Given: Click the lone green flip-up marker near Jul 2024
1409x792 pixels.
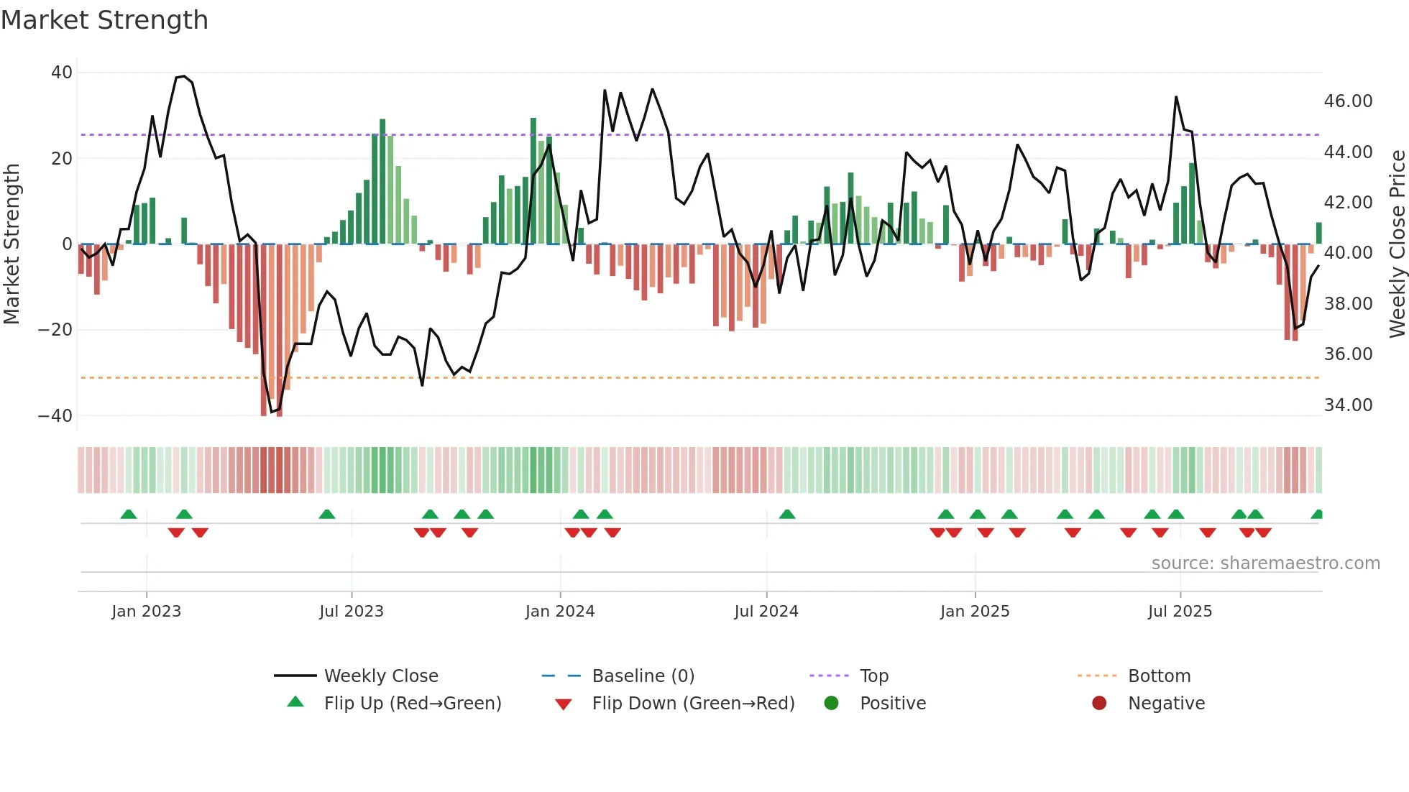Looking at the screenshot, I should [x=787, y=514].
